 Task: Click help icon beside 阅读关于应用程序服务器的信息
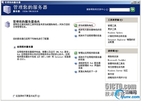[x=76, y=57]
